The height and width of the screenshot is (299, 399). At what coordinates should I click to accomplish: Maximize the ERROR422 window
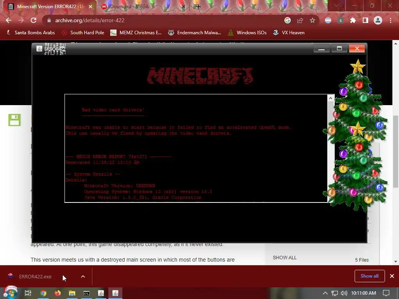(x=339, y=48)
